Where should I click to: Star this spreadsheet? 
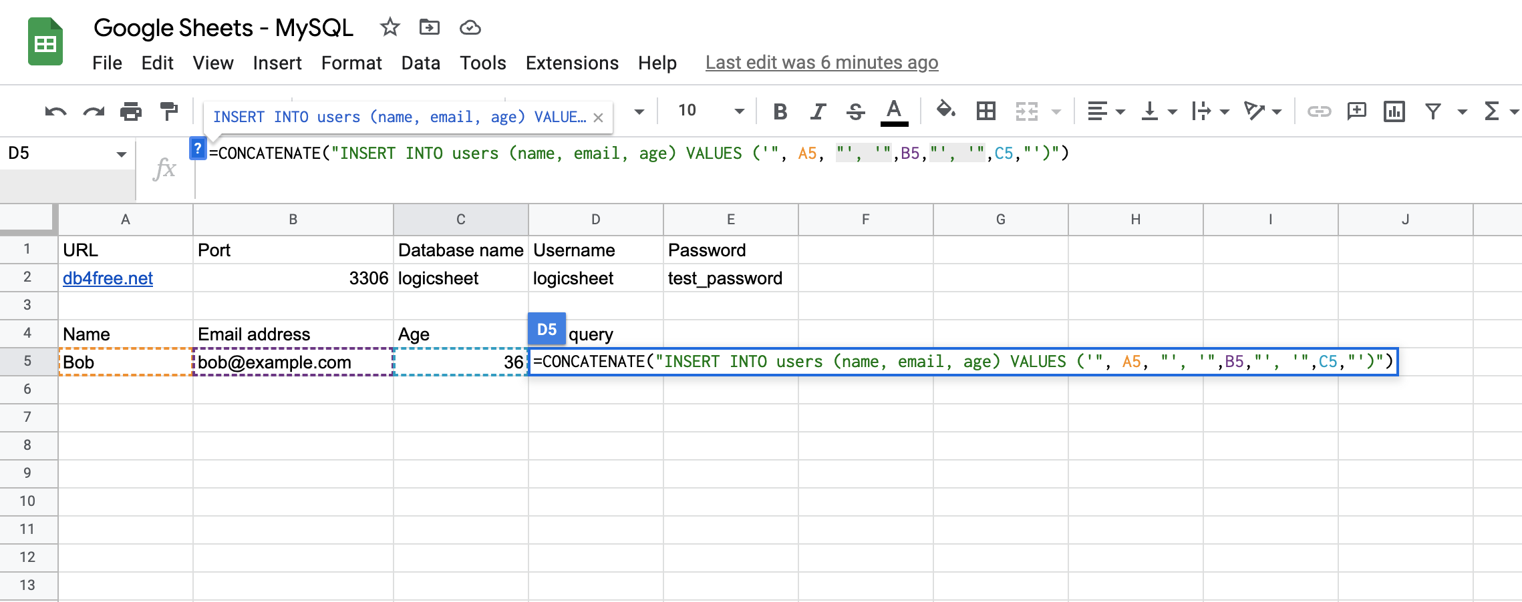(x=390, y=27)
